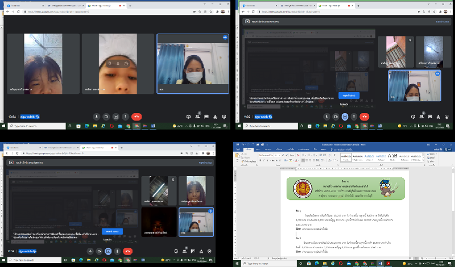Open more options menu in 10:54 meeting
The image size is (455, 267).
126,116
